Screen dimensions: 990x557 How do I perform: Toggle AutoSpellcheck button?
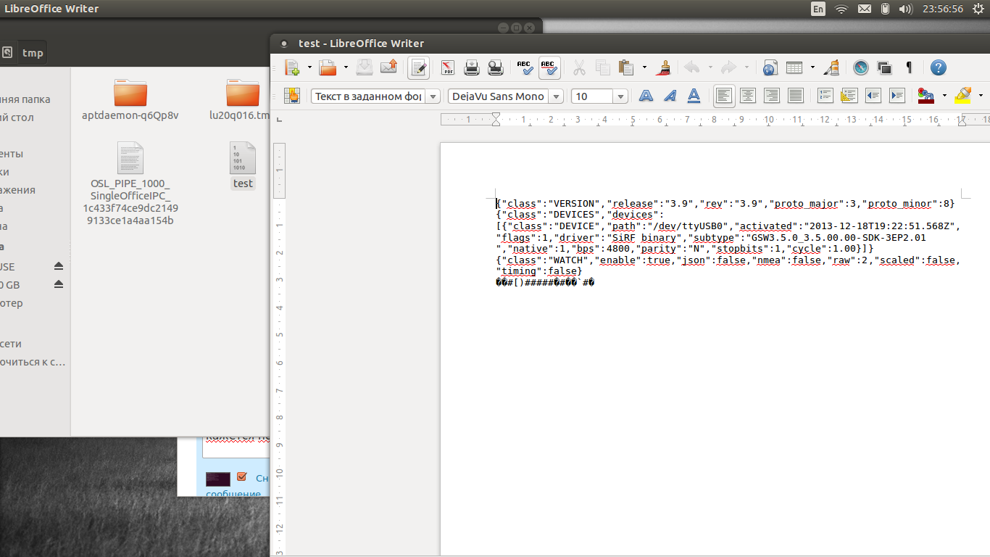pyautogui.click(x=549, y=68)
